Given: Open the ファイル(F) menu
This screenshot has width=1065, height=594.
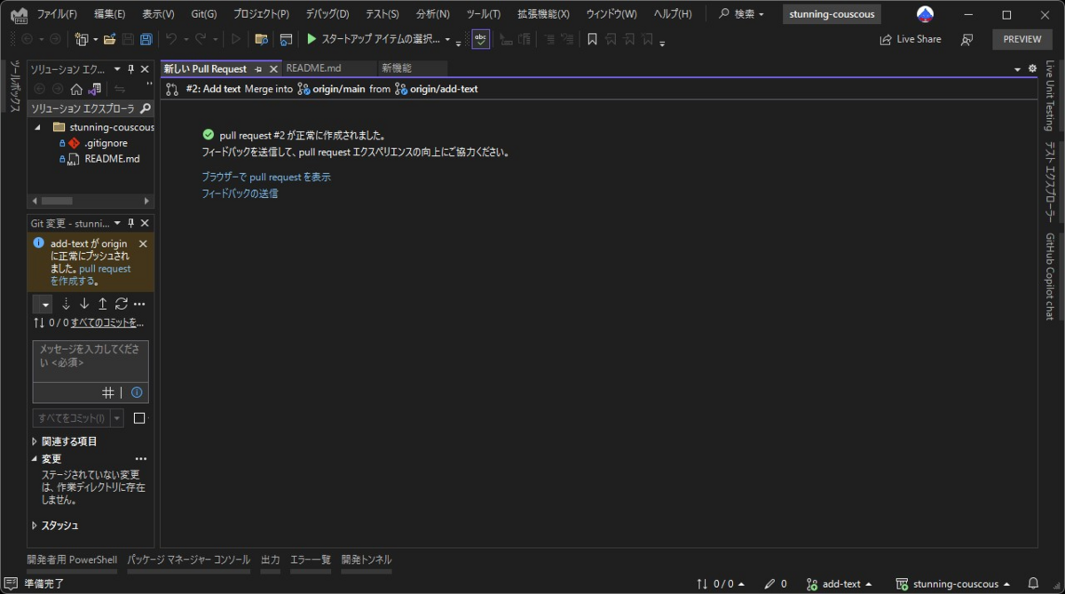Looking at the screenshot, I should click(57, 14).
